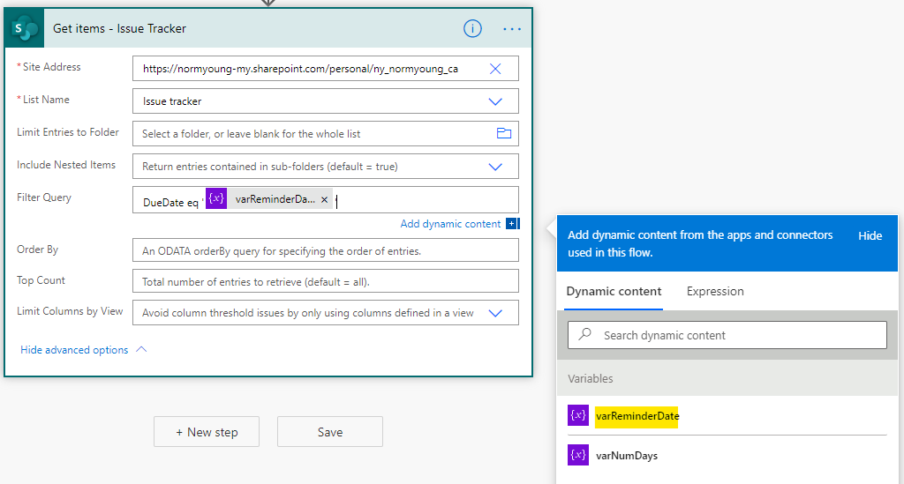This screenshot has height=484, width=904.
Task: Click search magnifier icon in dynamic content
Action: pos(585,334)
